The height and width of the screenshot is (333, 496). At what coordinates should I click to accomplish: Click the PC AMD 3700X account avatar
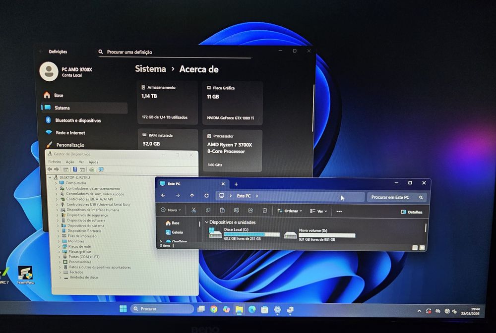click(x=49, y=71)
